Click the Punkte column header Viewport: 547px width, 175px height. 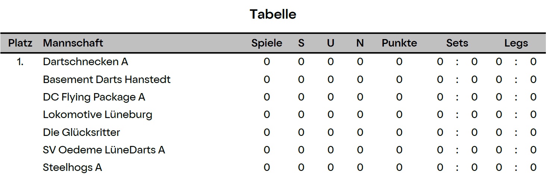(399, 43)
